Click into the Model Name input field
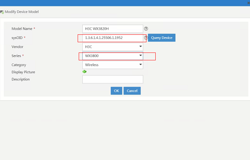 [x=113, y=29]
